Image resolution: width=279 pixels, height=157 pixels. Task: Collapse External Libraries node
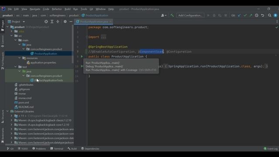pos(7,112)
